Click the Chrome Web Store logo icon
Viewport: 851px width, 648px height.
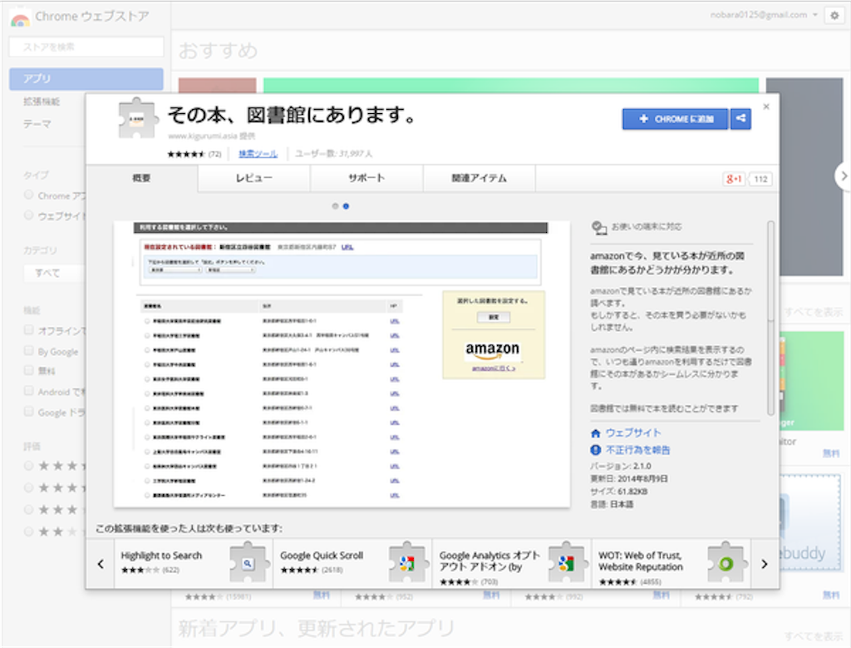20,19
